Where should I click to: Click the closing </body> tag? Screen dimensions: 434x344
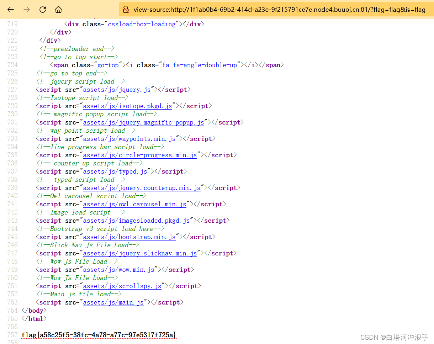[34, 311]
